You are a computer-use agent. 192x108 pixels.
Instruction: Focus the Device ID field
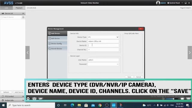(x=103, y=45)
